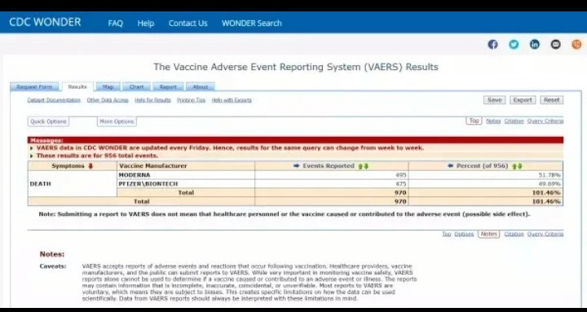Click Top button above messages
This screenshot has height=312, width=587.
point(474,121)
